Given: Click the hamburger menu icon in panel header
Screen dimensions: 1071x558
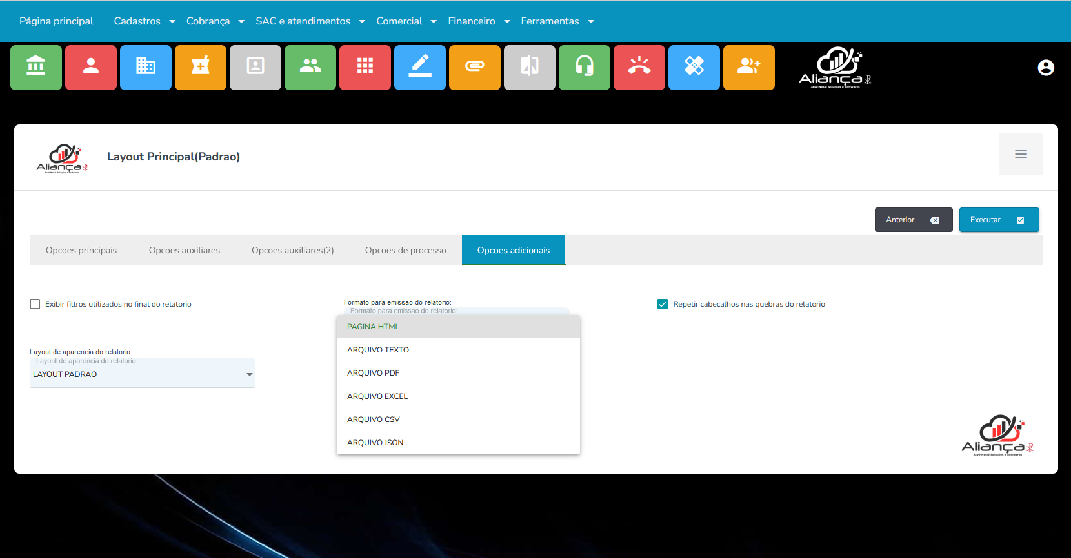Looking at the screenshot, I should pos(1021,154).
